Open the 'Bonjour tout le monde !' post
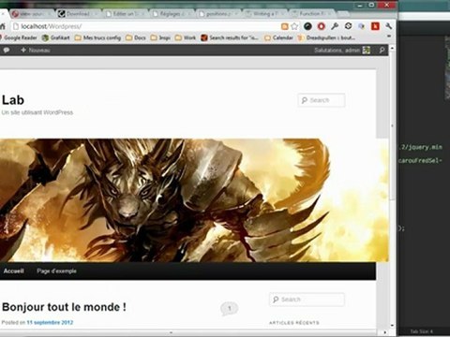 coord(64,307)
